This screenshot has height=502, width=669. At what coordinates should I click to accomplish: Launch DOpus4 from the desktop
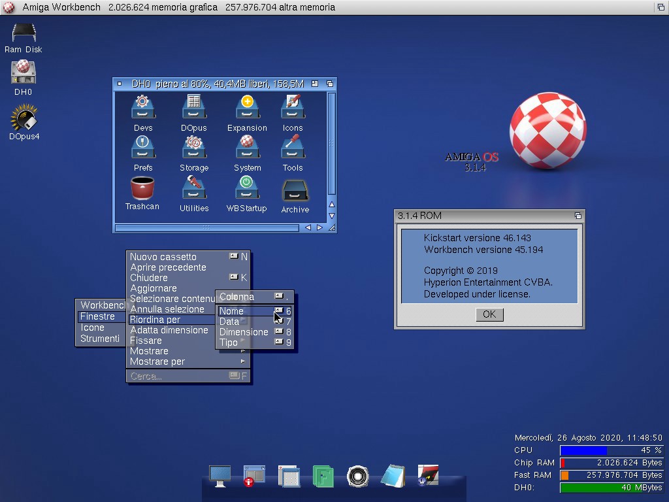[x=24, y=119]
